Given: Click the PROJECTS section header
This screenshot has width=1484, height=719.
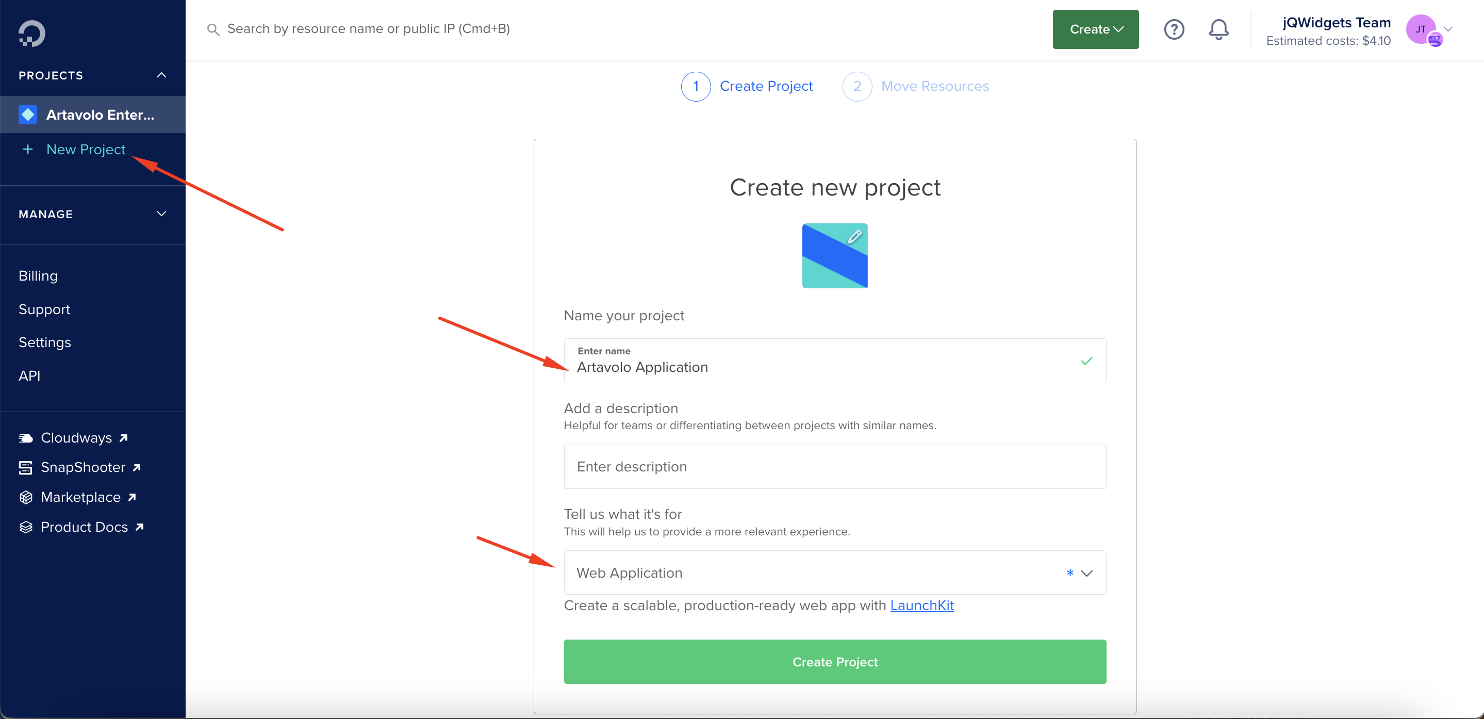Looking at the screenshot, I should click(93, 75).
